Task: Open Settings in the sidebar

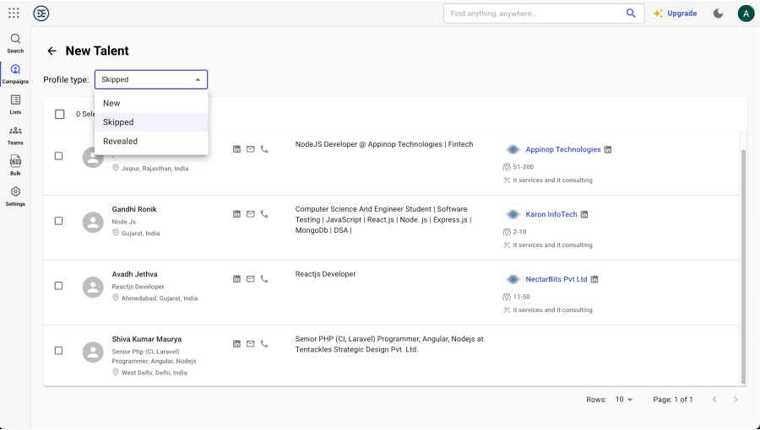Action: (x=15, y=196)
